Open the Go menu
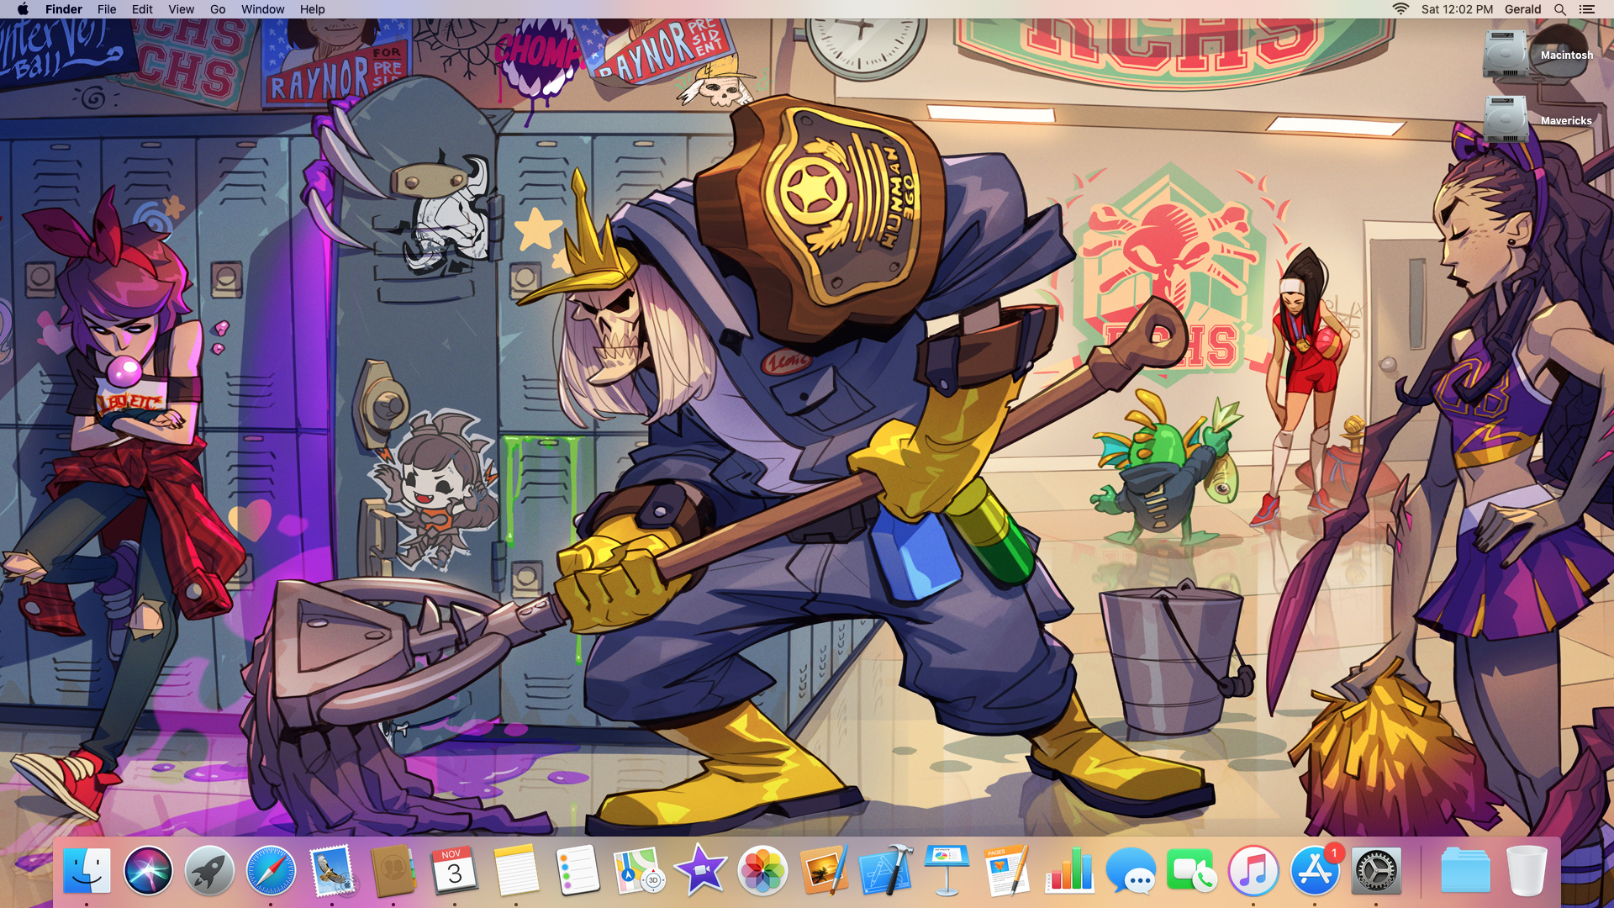The width and height of the screenshot is (1614, 908). pyautogui.click(x=218, y=9)
